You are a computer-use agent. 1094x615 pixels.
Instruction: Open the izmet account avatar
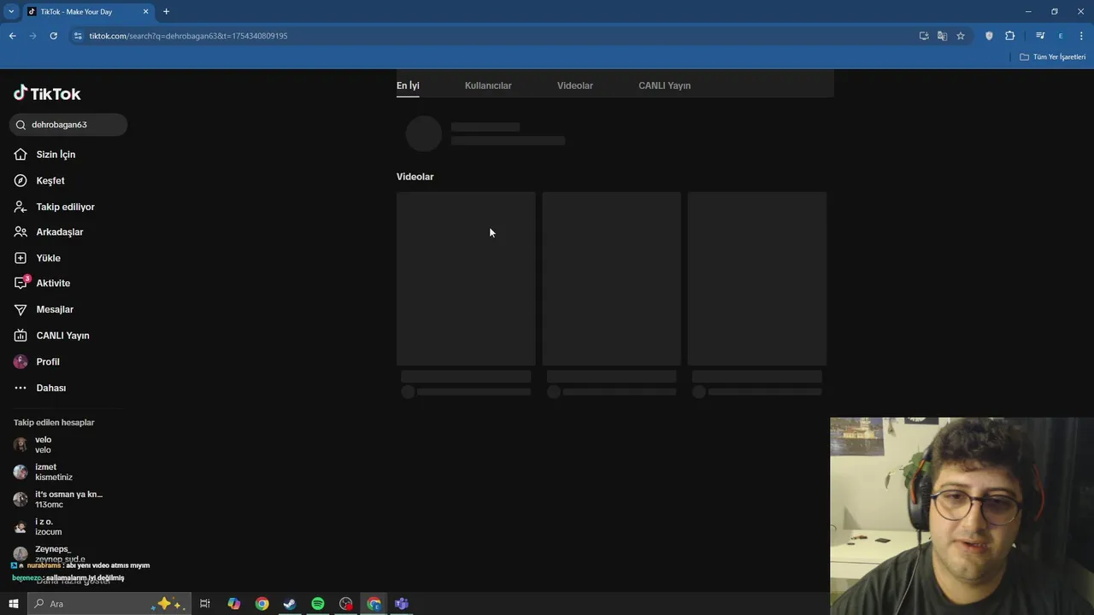pos(21,471)
